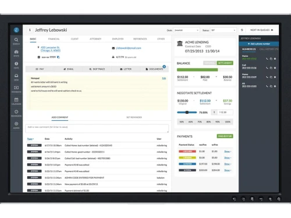The height and width of the screenshot is (218, 291).
Task: Open the jlebowski email address link
Action: [x=129, y=48]
